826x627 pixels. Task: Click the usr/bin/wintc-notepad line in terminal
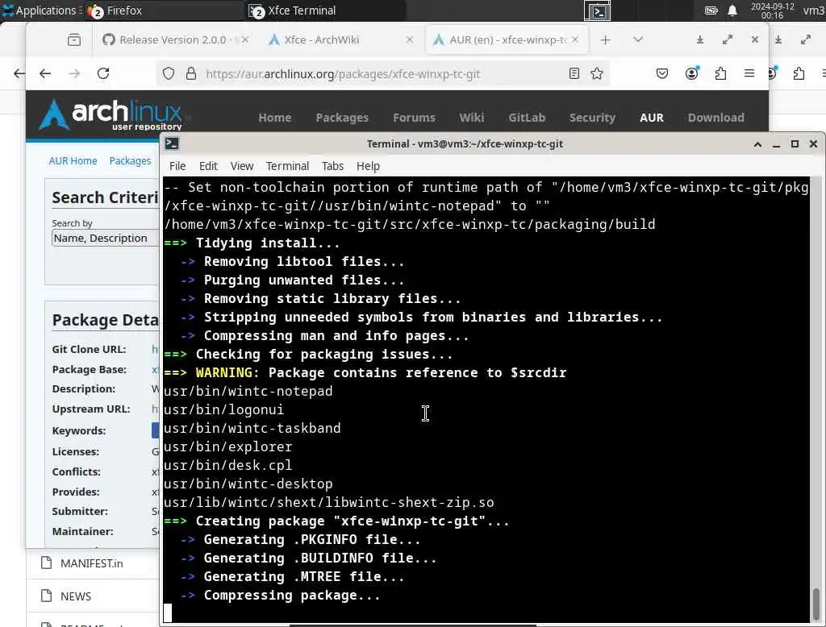tap(248, 391)
